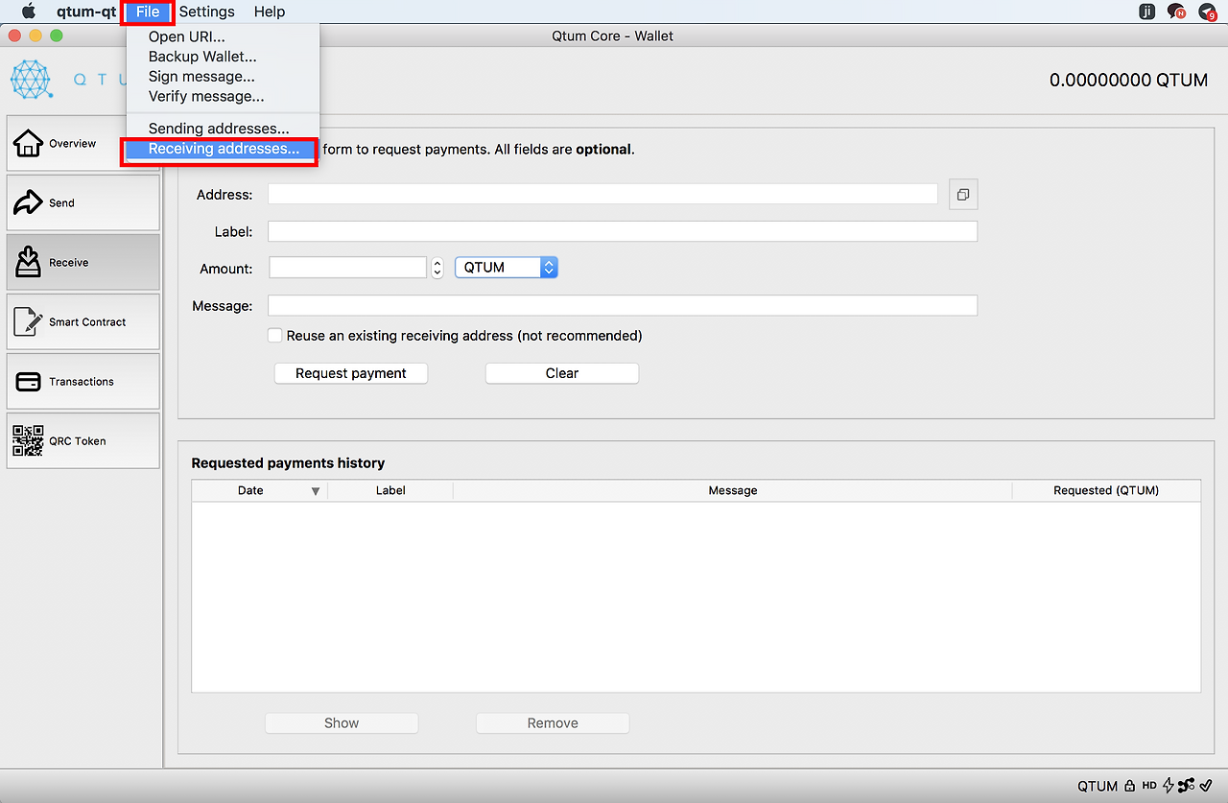This screenshot has height=803, width=1228.
Task: Click the Clear button
Action: coord(562,373)
